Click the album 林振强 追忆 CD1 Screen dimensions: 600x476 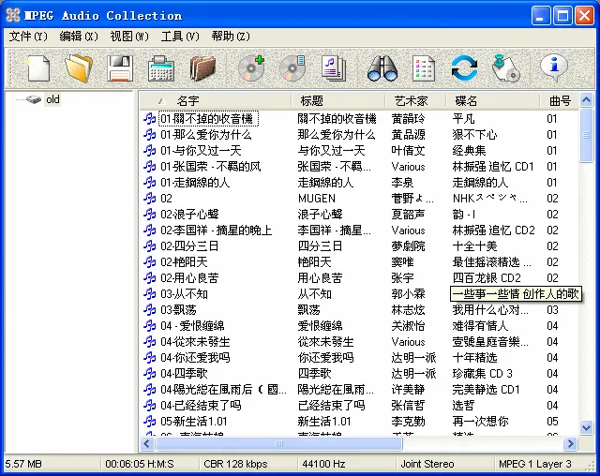tap(493, 166)
